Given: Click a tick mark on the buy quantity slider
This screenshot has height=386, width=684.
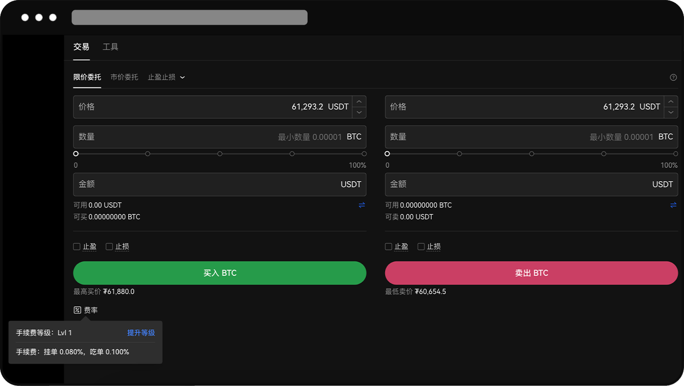Looking at the screenshot, I should point(220,153).
